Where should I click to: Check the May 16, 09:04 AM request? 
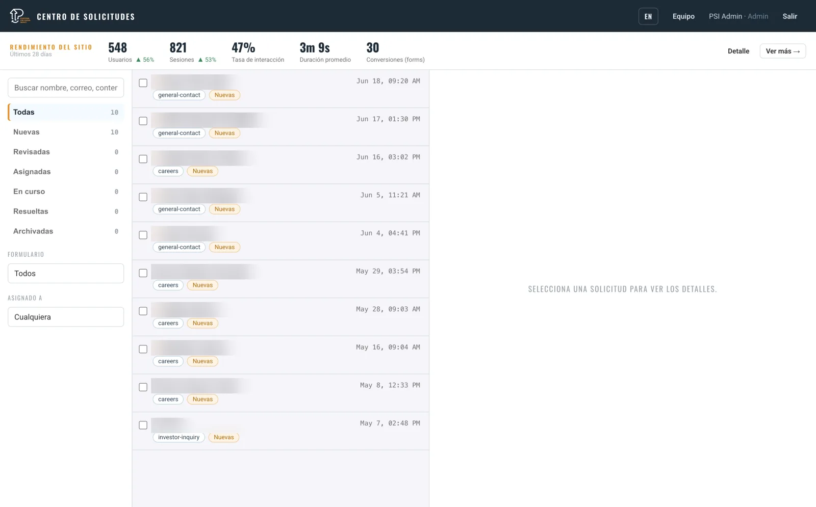tap(143, 350)
